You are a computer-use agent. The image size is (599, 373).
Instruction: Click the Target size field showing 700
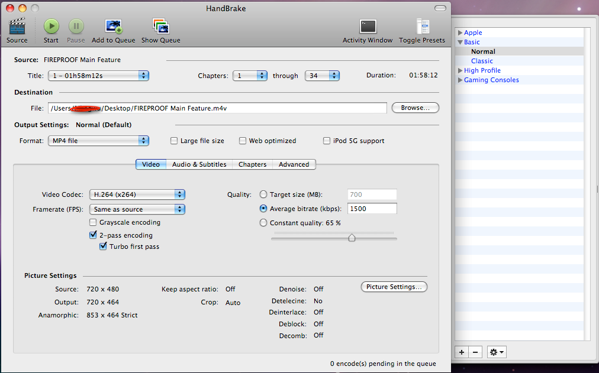[x=372, y=194]
